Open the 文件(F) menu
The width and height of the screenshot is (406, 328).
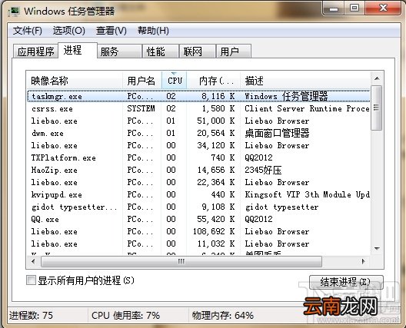pos(28,31)
